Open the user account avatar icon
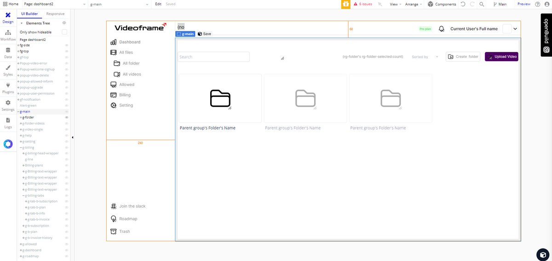Screen dimensions: 552x261 (546, 4)
